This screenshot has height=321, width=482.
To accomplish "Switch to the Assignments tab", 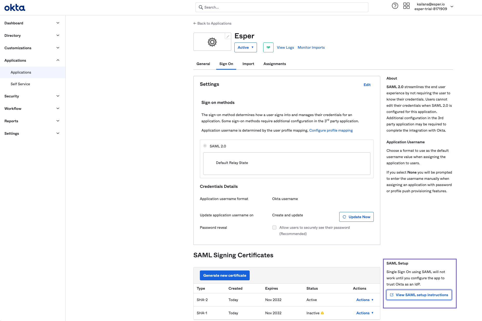I will [x=275, y=64].
